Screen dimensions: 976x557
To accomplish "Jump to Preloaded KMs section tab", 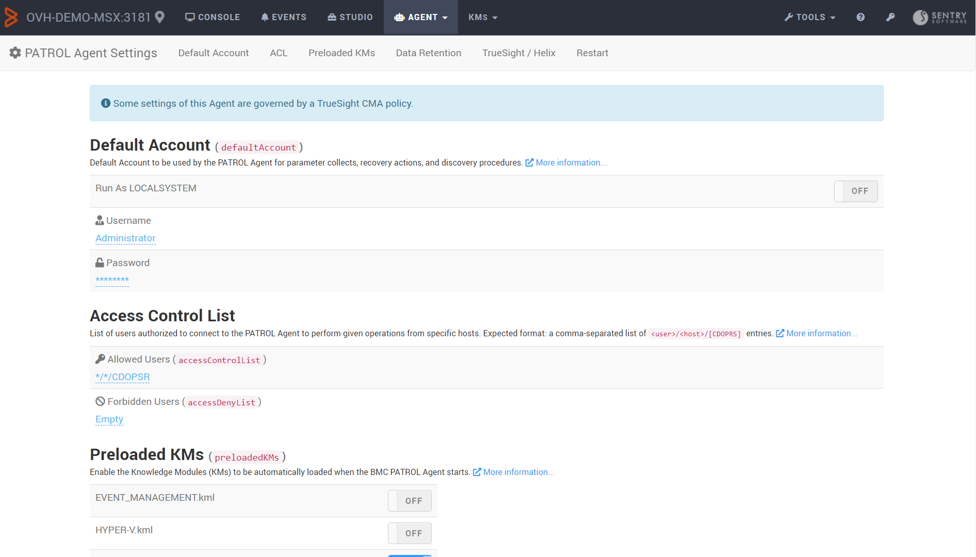I will click(x=341, y=53).
